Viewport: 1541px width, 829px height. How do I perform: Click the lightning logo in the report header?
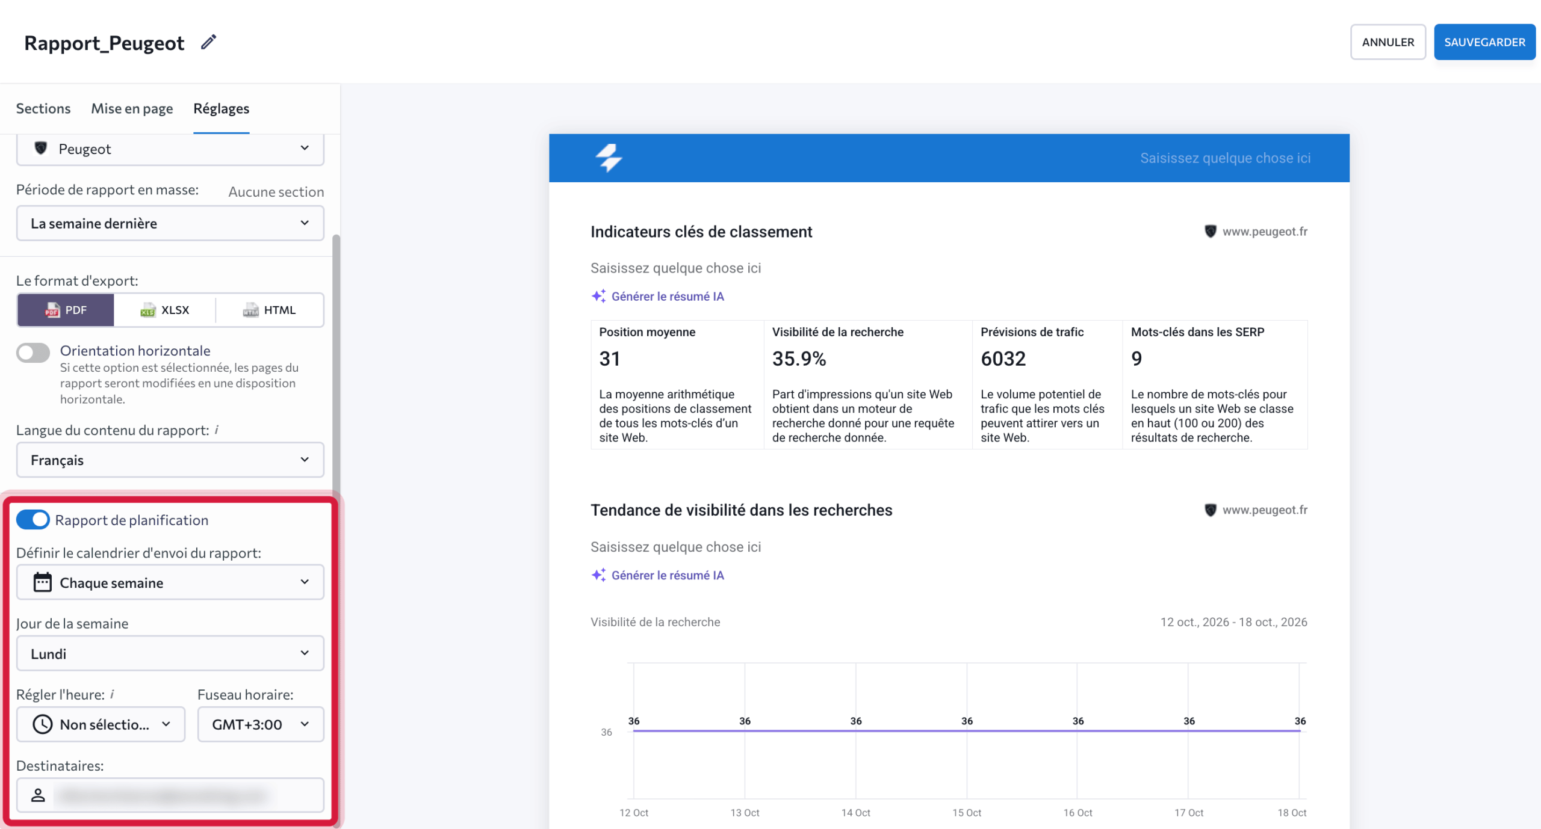609,158
